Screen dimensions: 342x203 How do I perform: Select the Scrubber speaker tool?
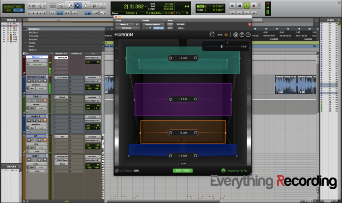pyautogui.click(x=94, y=5)
